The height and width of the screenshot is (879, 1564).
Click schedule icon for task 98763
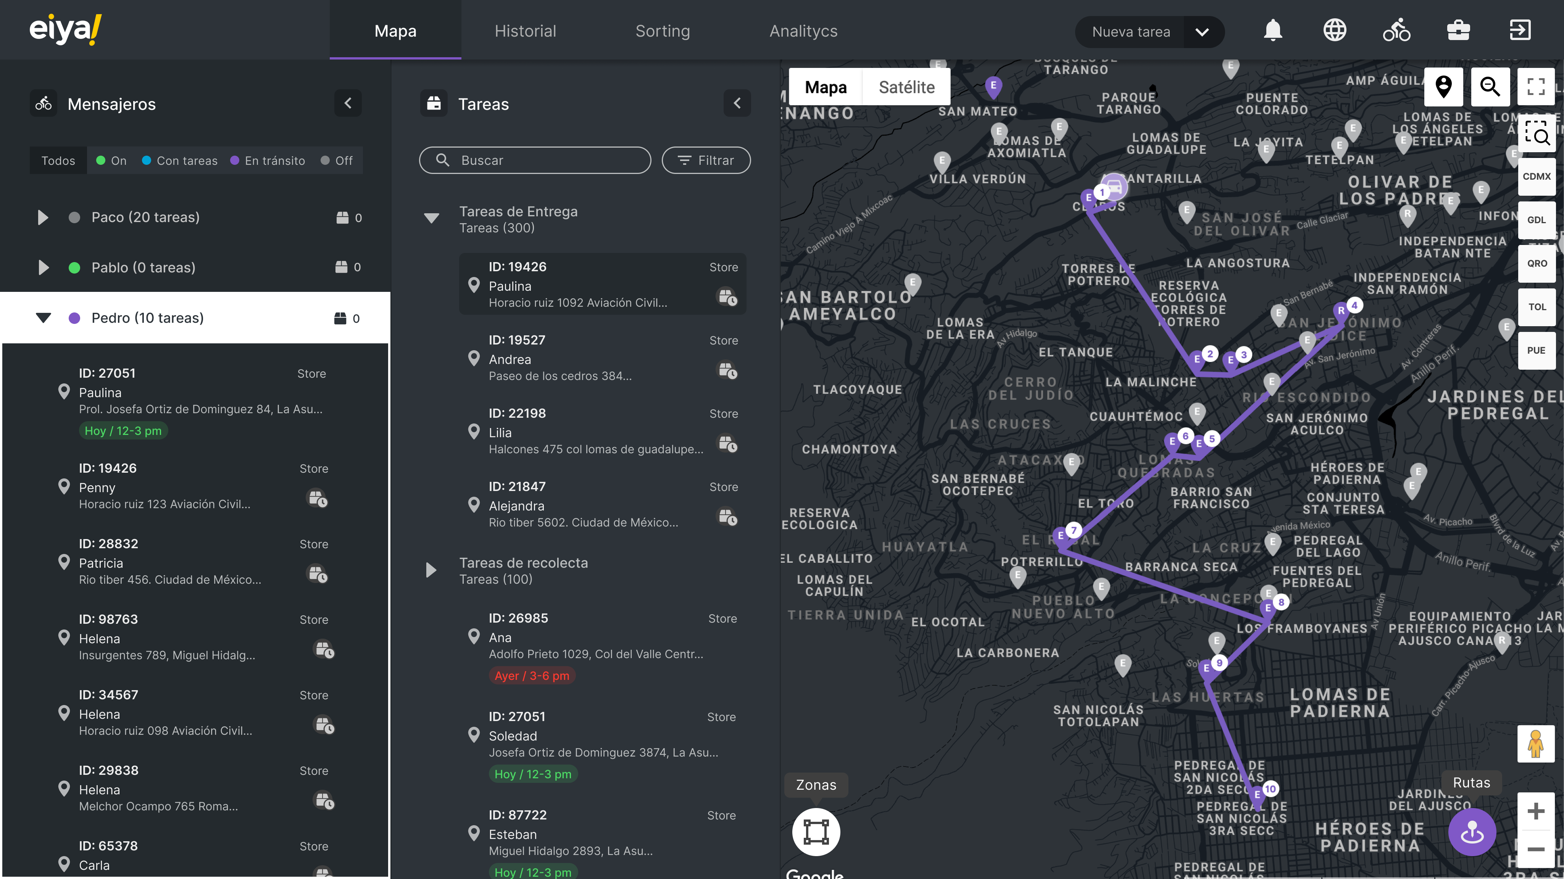point(324,650)
